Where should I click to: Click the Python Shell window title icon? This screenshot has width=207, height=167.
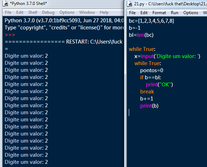point(5,4)
